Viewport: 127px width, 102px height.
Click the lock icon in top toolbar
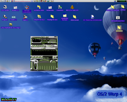(x=8, y=1)
